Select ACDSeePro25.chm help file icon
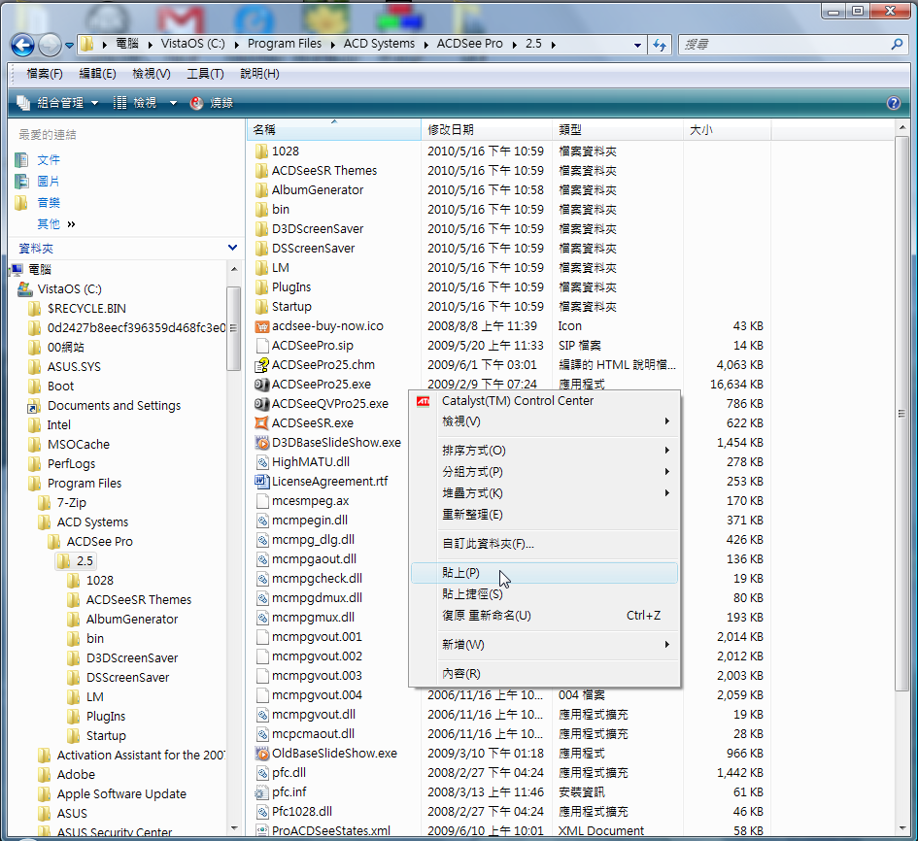The height and width of the screenshot is (841, 918). [x=261, y=364]
